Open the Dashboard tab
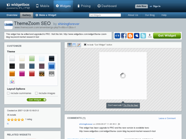Image resolution: width=186 pixels, height=139 pixels. pos(107,6)
